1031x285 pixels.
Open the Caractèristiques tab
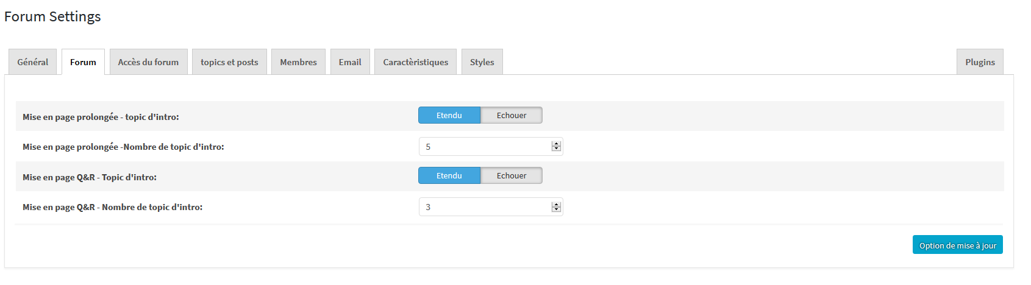tap(415, 62)
